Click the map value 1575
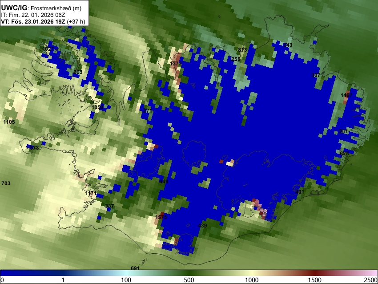 click(x=161, y=217)
